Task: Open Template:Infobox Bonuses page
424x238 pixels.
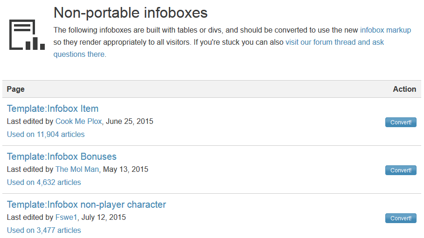Action: point(62,157)
